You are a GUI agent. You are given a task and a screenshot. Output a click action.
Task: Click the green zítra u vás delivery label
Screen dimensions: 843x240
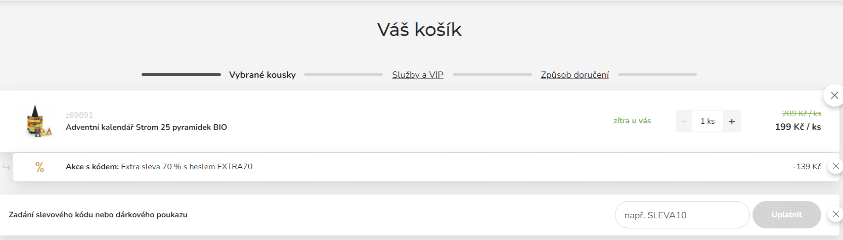coord(632,121)
